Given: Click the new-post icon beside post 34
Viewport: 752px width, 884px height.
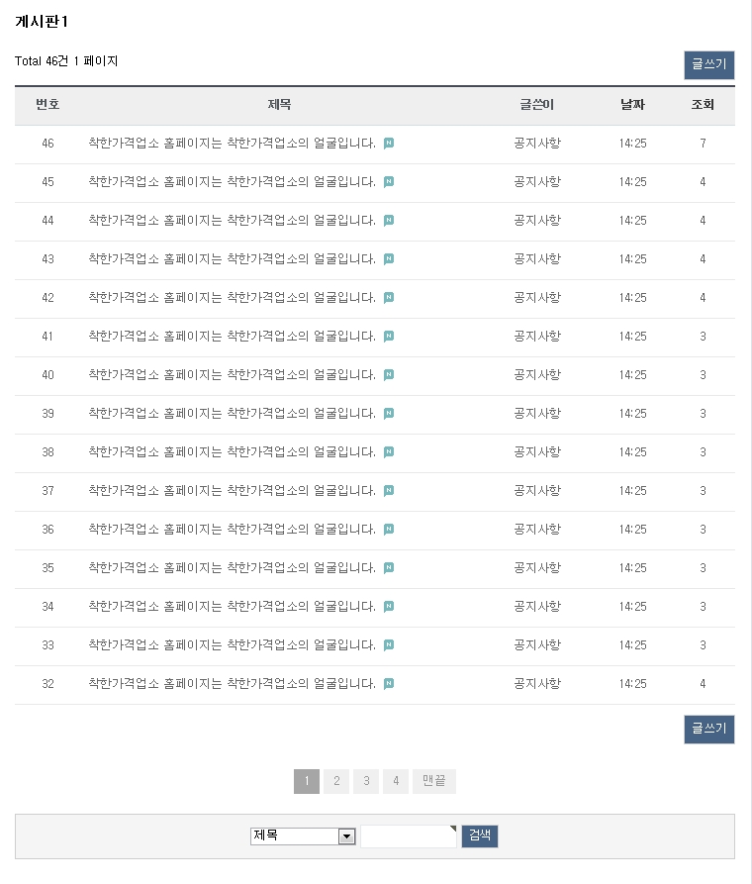Looking at the screenshot, I should [389, 607].
